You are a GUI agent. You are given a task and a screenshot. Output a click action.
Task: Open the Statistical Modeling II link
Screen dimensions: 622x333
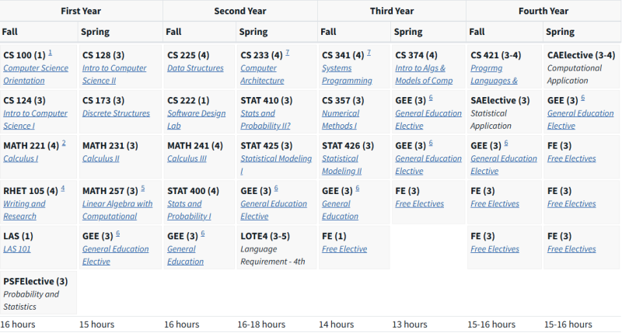341,165
